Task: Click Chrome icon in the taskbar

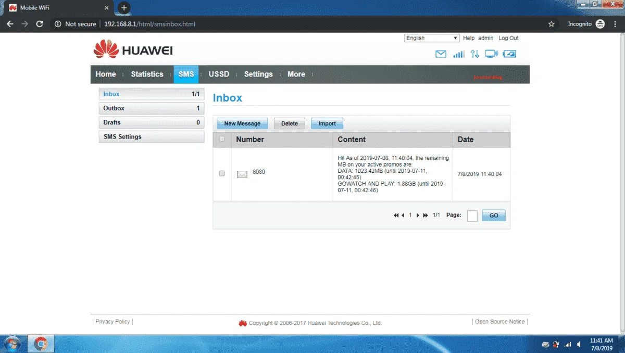Action: 41,344
